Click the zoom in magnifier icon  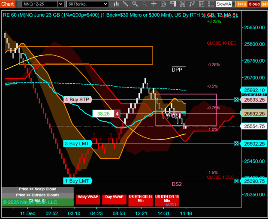[x=135, y=4]
